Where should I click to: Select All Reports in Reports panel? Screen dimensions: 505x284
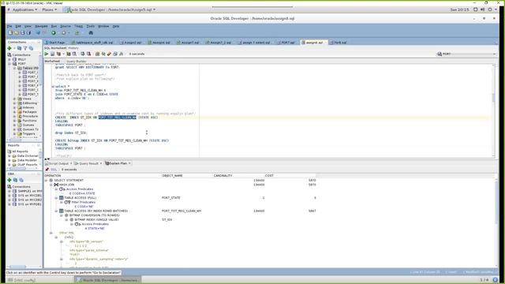(20, 151)
